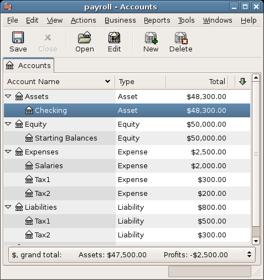The height and width of the screenshot is (280, 264).
Task: Click the Delete account toolbar icon
Action: coord(181,38)
